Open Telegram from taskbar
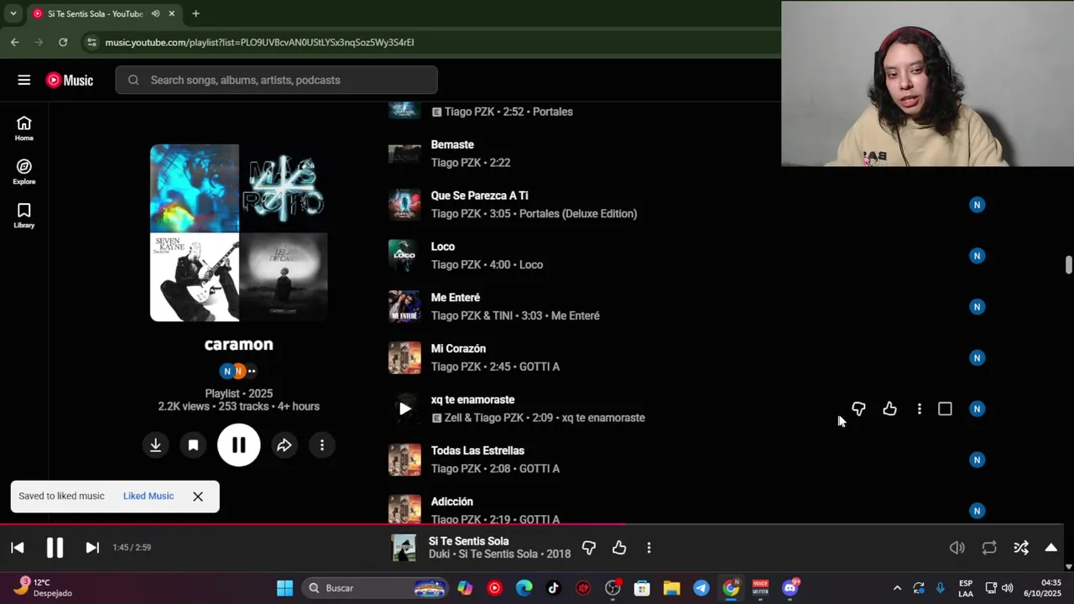The width and height of the screenshot is (1074, 604). click(x=701, y=588)
